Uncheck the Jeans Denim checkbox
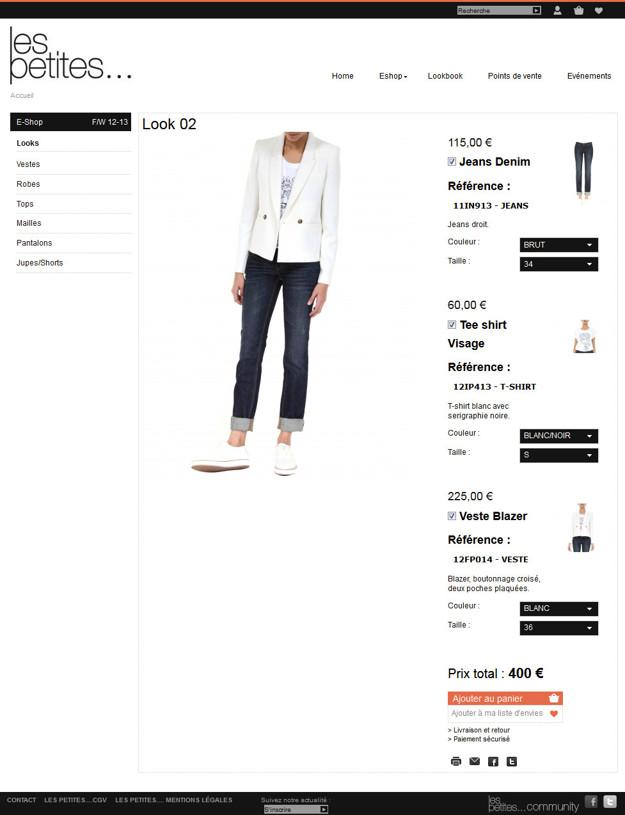This screenshot has height=815, width=625. (452, 162)
